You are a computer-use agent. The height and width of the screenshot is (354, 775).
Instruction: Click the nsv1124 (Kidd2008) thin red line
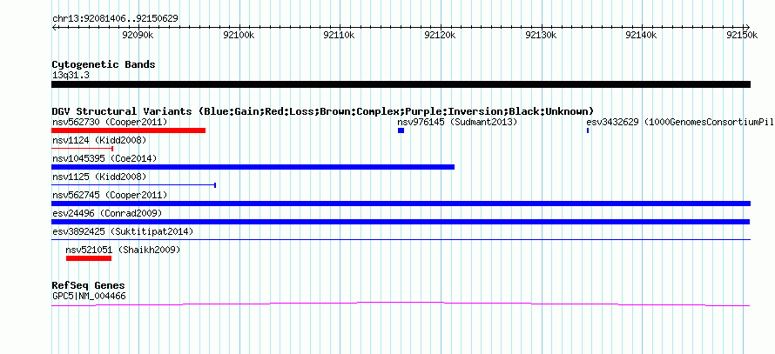click(x=83, y=148)
